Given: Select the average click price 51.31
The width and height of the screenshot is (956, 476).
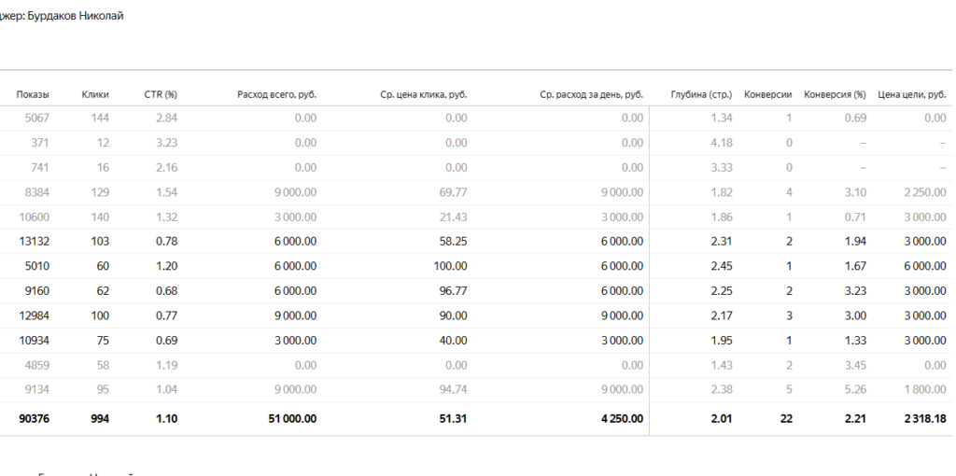Looking at the screenshot, I should pos(454,419).
